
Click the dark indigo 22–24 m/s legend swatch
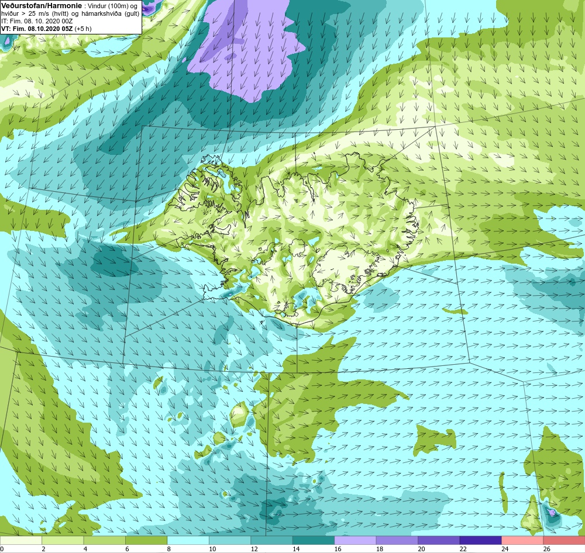pos(480,540)
